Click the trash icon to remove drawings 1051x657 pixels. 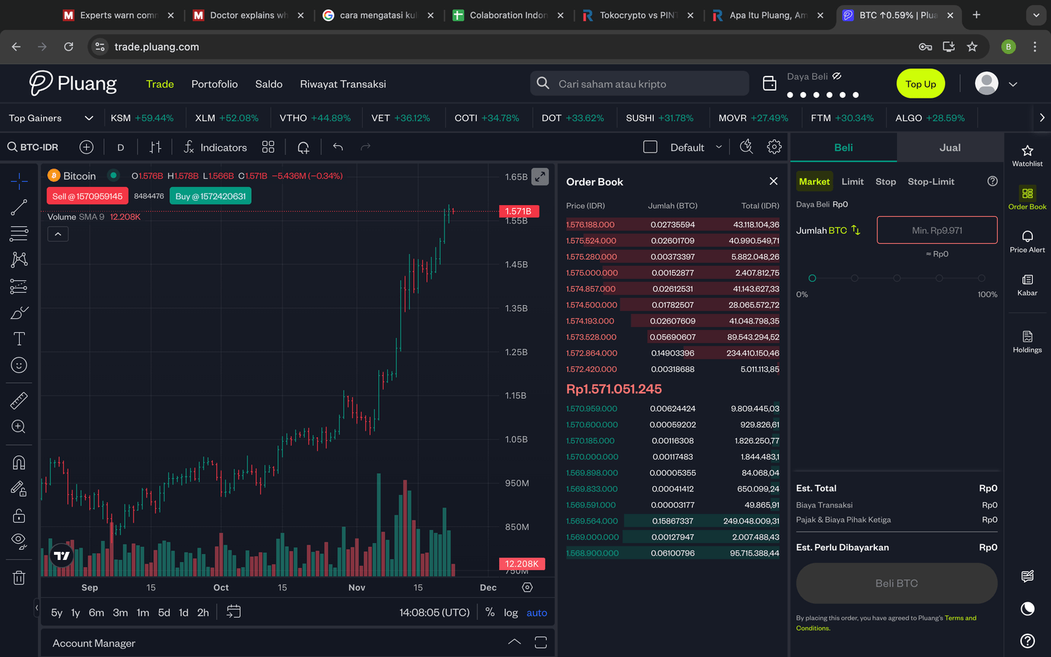point(19,577)
